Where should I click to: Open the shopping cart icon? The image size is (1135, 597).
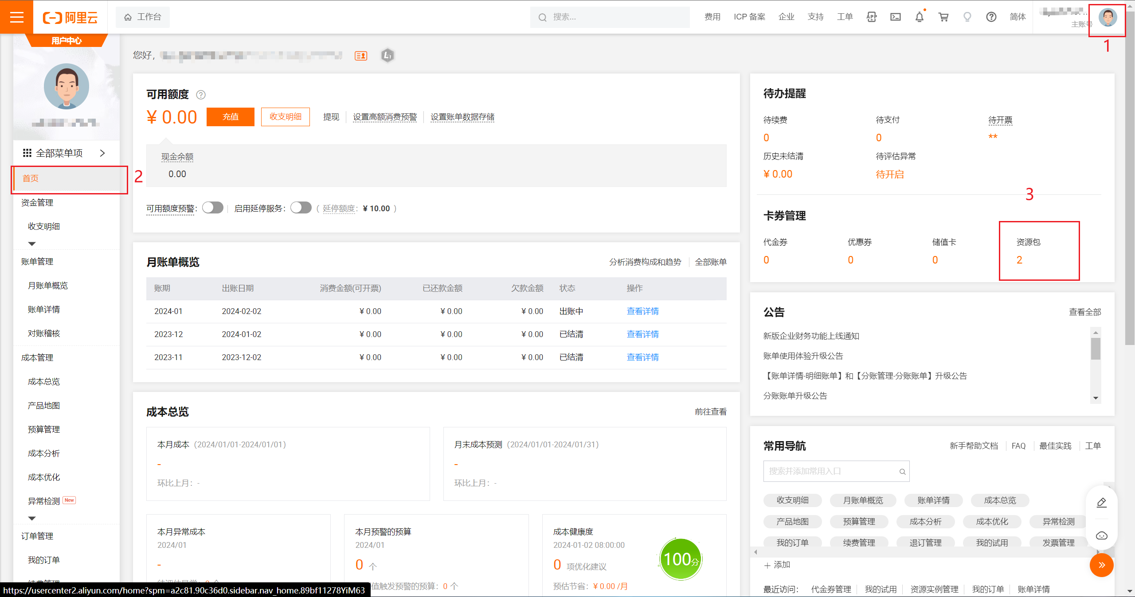point(943,17)
